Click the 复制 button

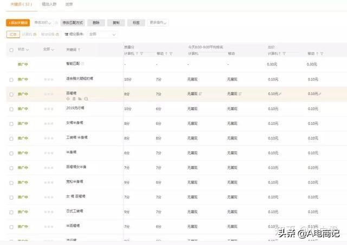click(116, 23)
